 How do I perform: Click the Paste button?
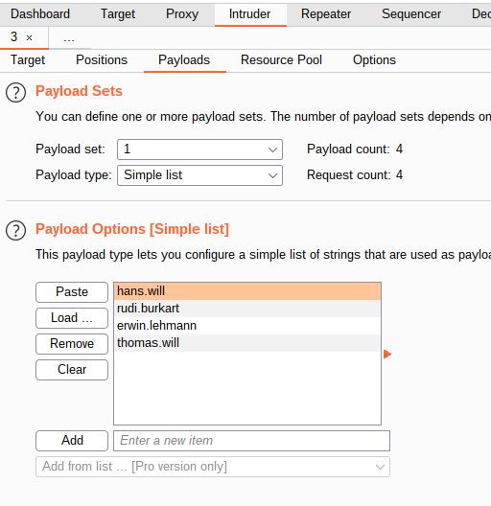point(72,292)
